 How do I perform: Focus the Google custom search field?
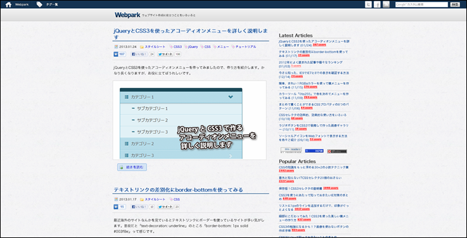[x=421, y=4]
